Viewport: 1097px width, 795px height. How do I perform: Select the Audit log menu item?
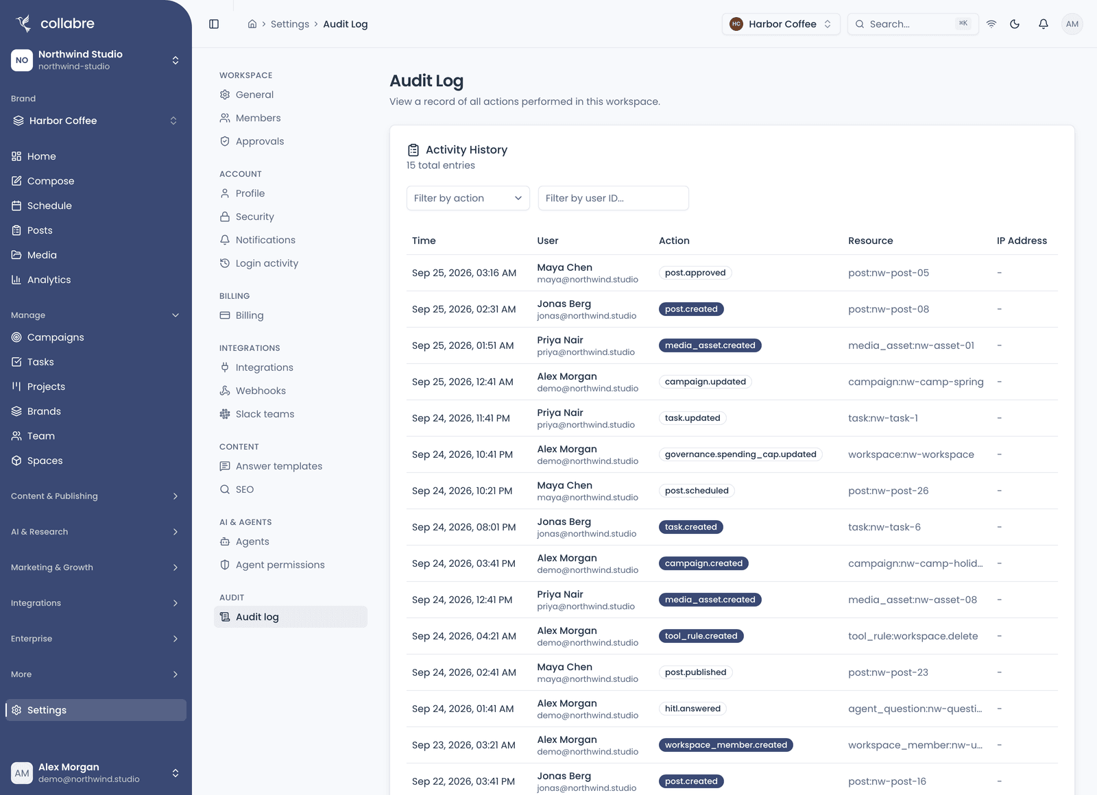(x=291, y=617)
